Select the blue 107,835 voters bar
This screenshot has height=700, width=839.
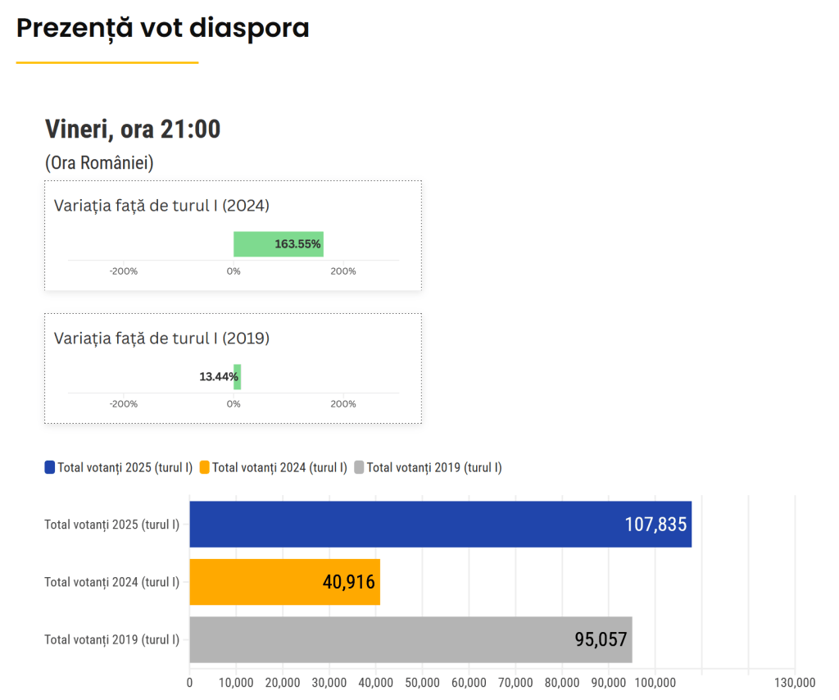pos(440,525)
